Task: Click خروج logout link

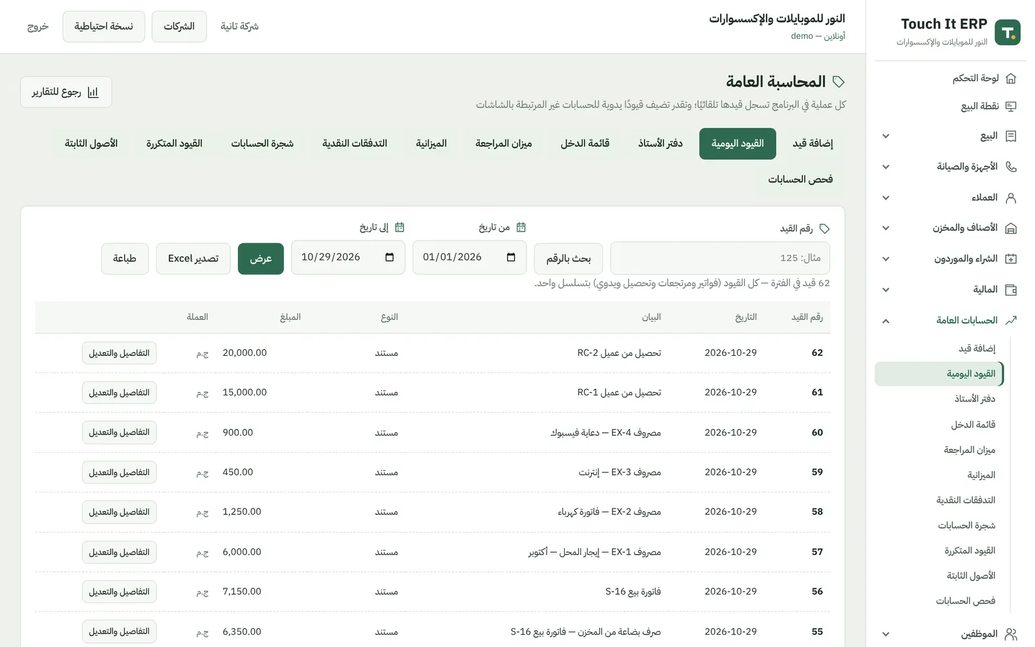Action: point(38,27)
